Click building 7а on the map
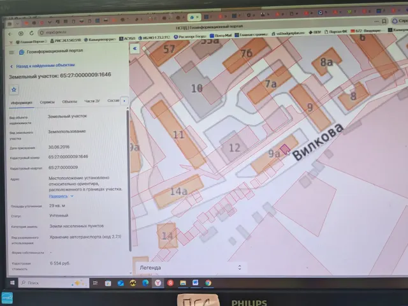Screen dimensions: 408x306 (x=270, y=84)
